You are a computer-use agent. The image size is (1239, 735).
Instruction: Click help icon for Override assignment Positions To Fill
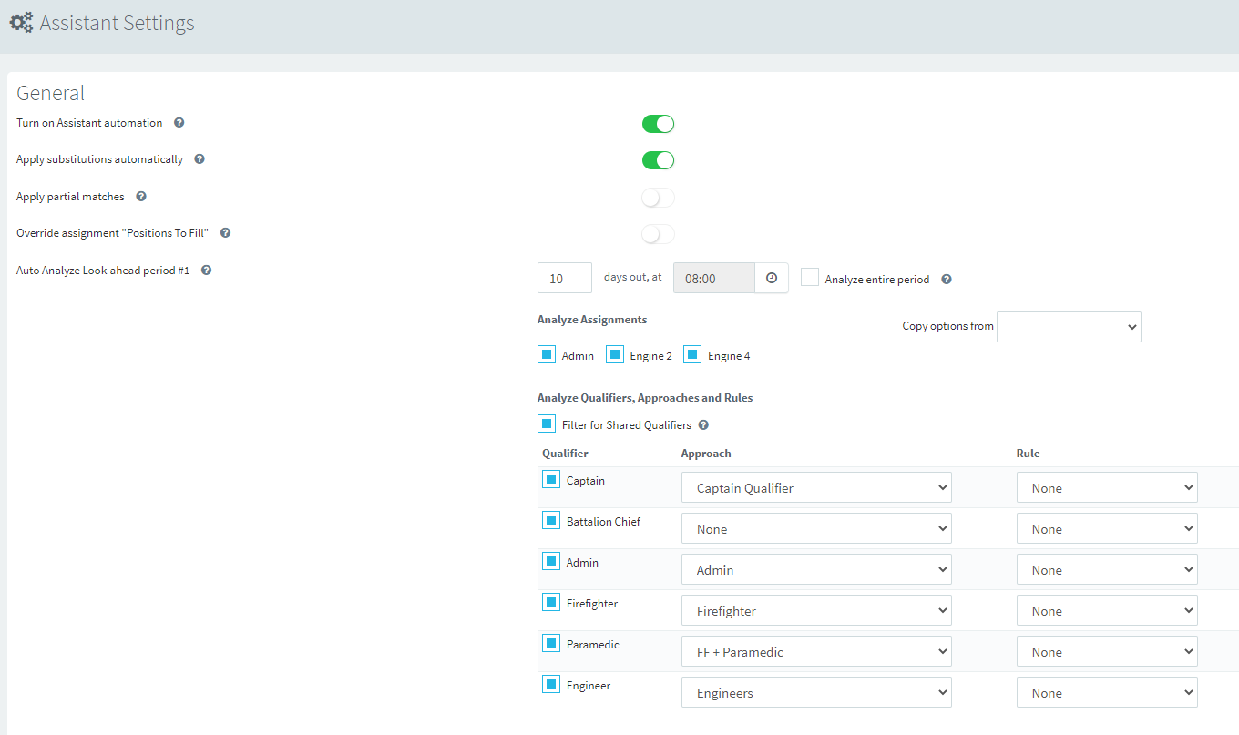point(225,233)
